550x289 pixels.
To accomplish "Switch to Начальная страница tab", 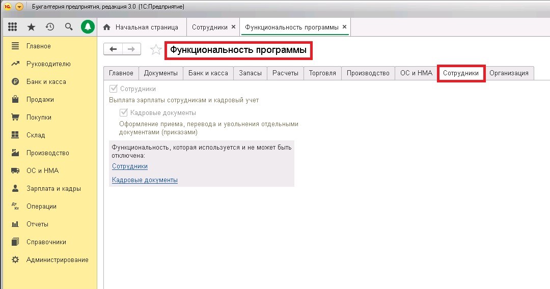I will tap(146, 27).
